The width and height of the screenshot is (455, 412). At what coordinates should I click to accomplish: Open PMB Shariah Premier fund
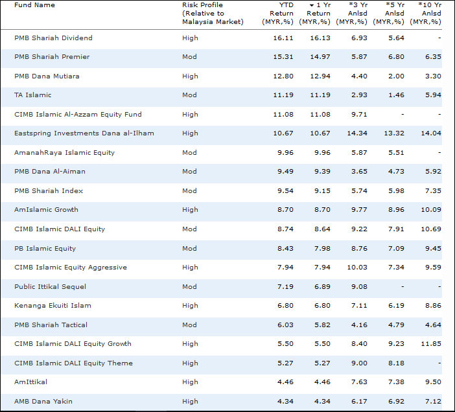coord(52,57)
